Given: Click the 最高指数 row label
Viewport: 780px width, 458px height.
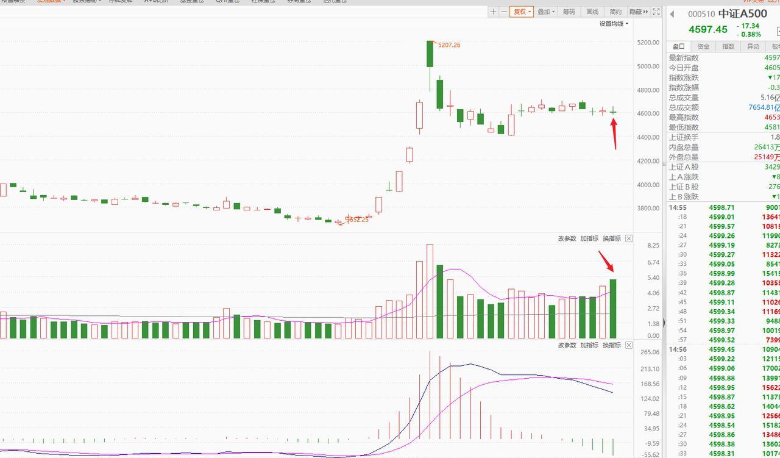Looking at the screenshot, I should [684, 117].
